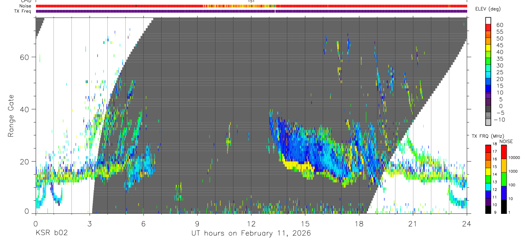Click the '0' value in the ELEV legend
Viewport: 525px width, 242px height.
[501, 106]
